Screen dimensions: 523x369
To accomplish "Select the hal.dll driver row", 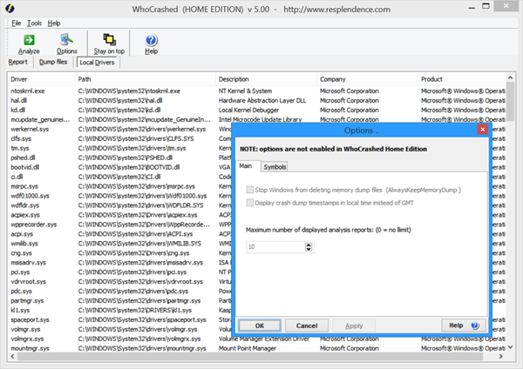I will point(257,100).
